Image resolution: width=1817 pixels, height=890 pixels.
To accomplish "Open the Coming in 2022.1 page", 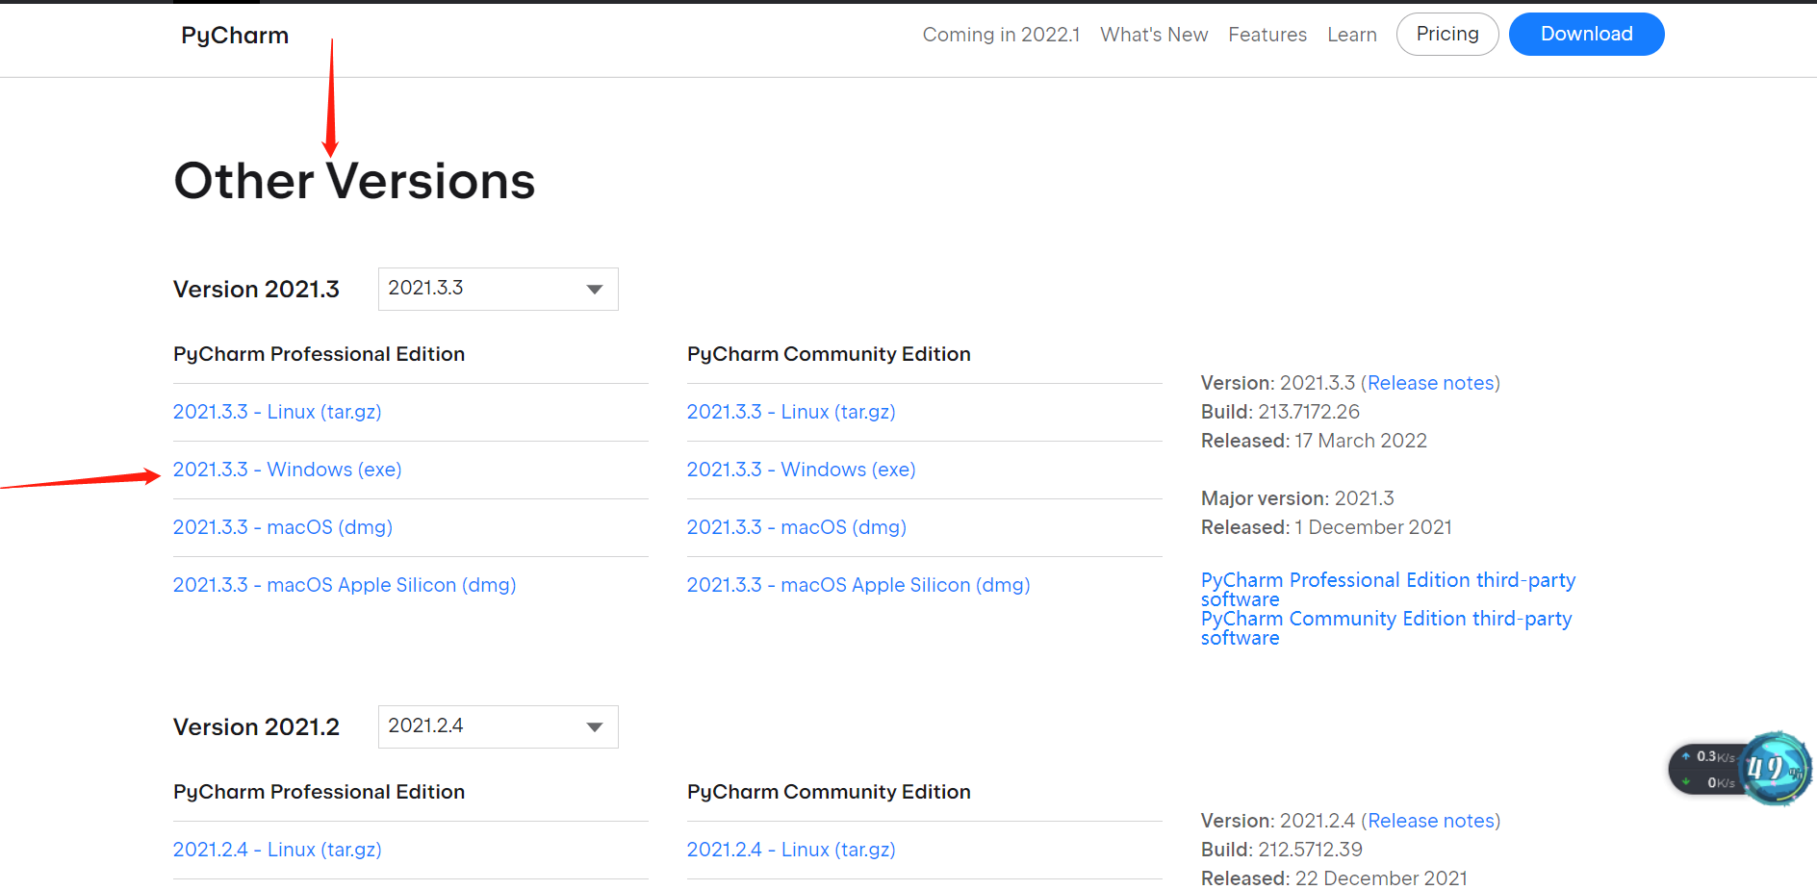I will [x=1001, y=35].
